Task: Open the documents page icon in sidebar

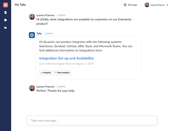Action: pyautogui.click(x=5, y=12)
